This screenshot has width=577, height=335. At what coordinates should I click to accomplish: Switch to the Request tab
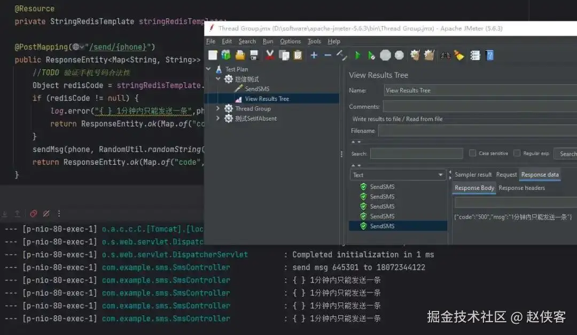click(x=506, y=174)
